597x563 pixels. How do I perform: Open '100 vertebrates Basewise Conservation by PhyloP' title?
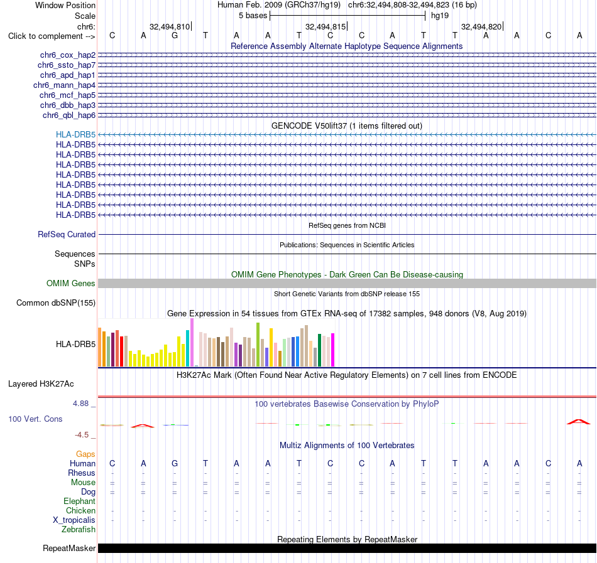pyautogui.click(x=346, y=404)
